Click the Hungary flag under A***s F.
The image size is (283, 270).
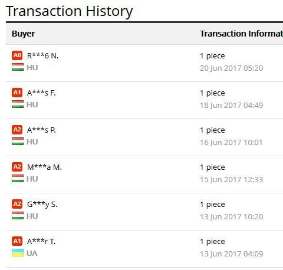tap(18, 104)
